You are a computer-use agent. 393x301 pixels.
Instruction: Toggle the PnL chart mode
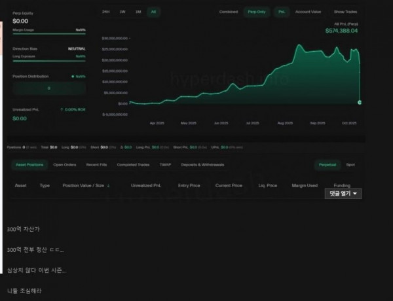pyautogui.click(x=282, y=12)
